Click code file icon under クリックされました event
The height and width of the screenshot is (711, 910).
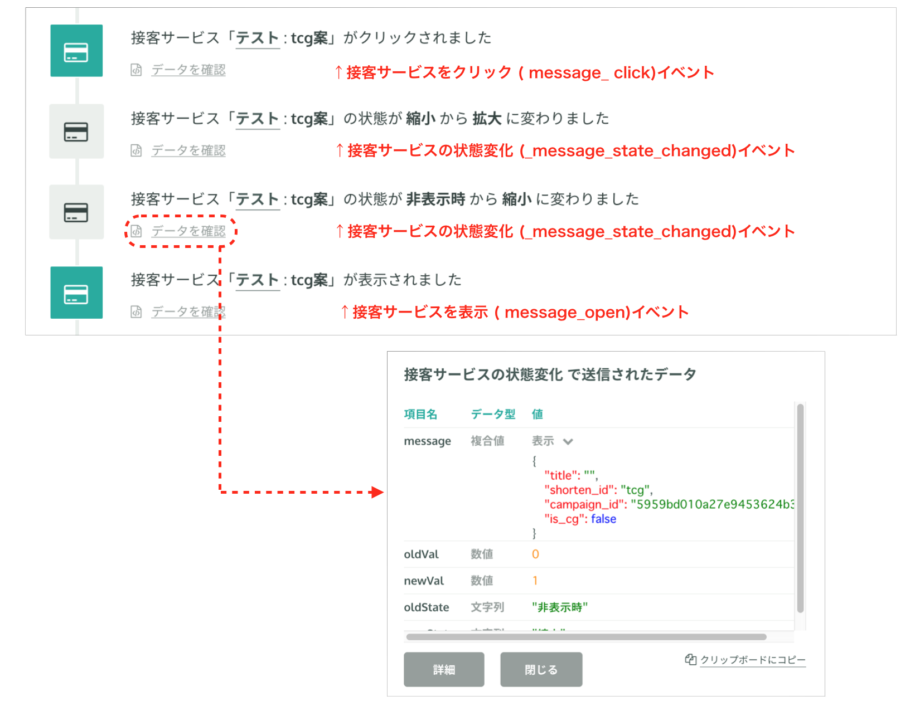point(136,70)
